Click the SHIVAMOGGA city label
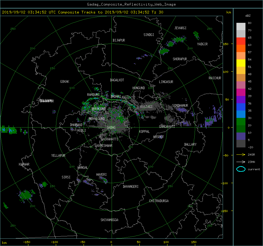Screen dimensions: 263x246 [109, 220]
